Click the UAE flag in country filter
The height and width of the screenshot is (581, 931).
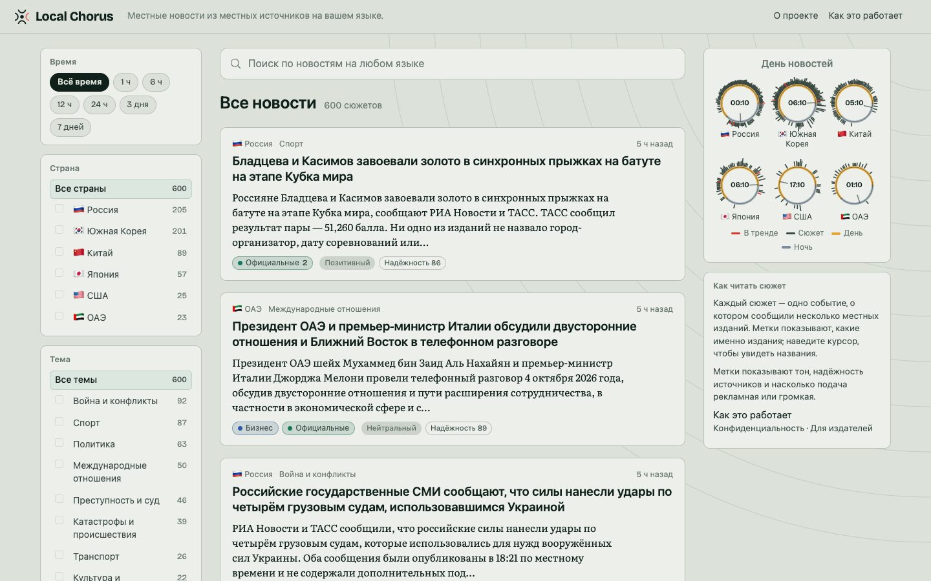(x=79, y=317)
